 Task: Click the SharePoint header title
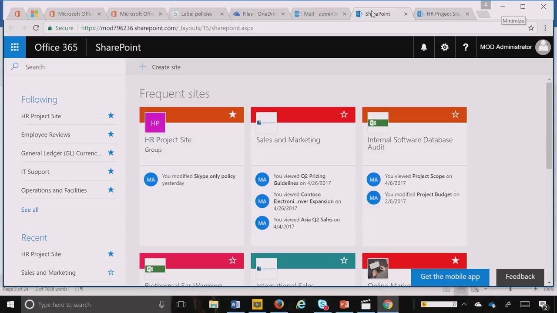[x=118, y=47]
